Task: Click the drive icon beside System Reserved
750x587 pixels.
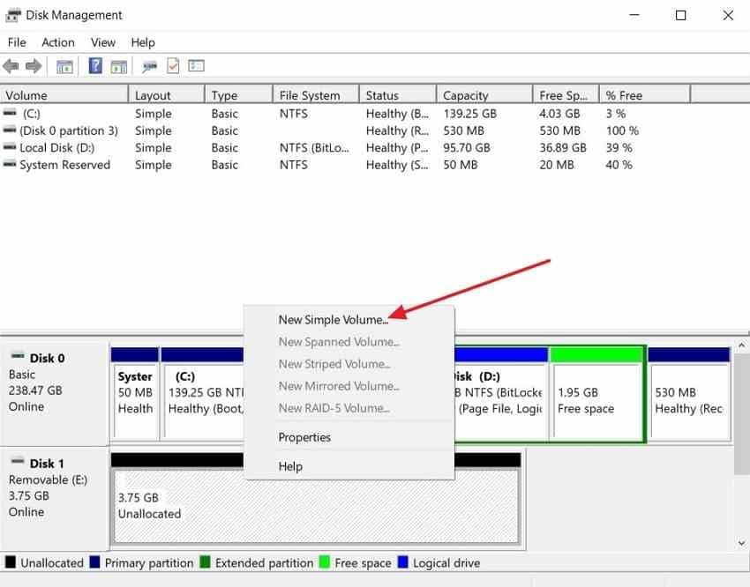Action: click(10, 164)
